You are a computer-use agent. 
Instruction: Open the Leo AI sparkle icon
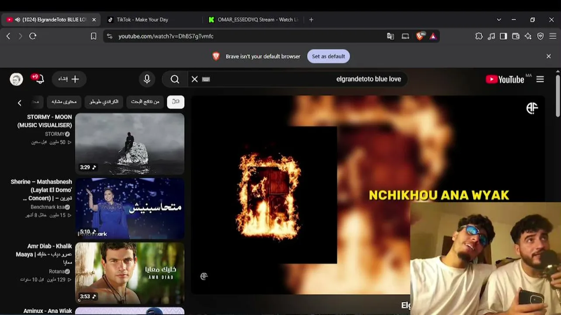[528, 36]
